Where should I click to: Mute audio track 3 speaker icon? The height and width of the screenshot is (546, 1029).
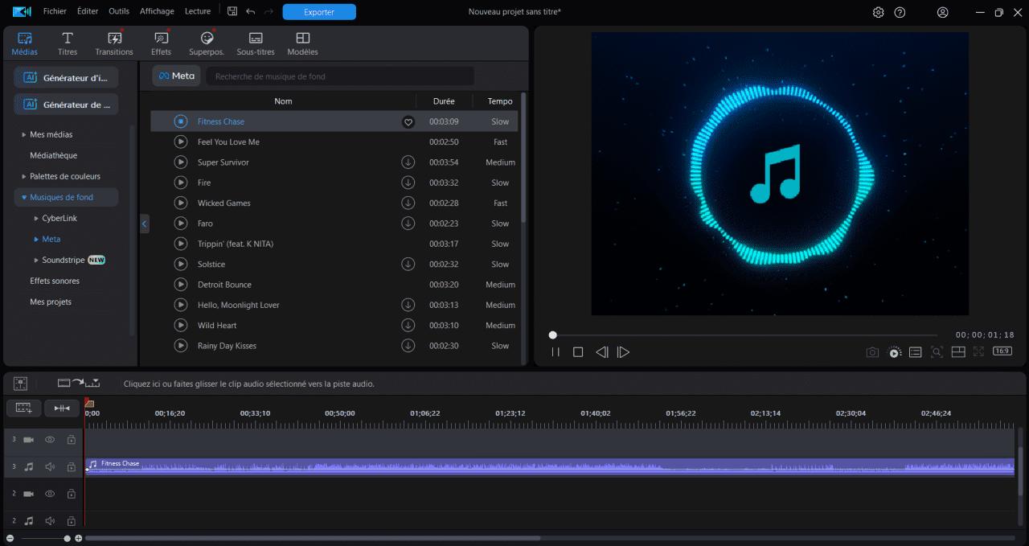50,466
